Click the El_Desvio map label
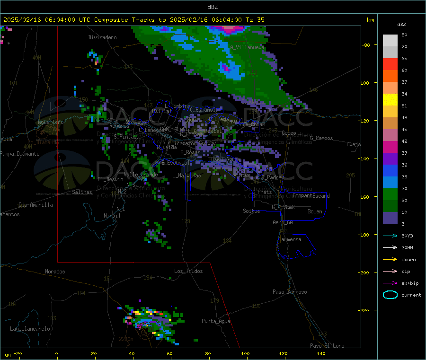This screenshot has height=360, width=426. coord(111,179)
